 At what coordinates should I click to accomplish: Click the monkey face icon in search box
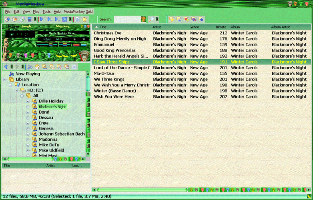click(143, 19)
